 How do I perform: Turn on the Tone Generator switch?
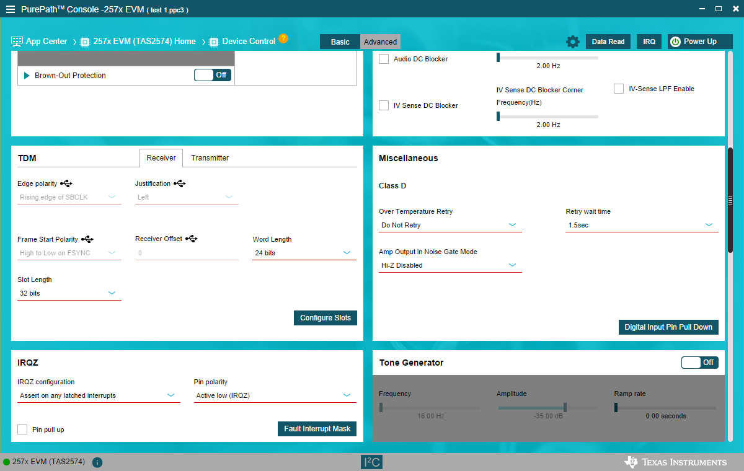click(x=700, y=363)
